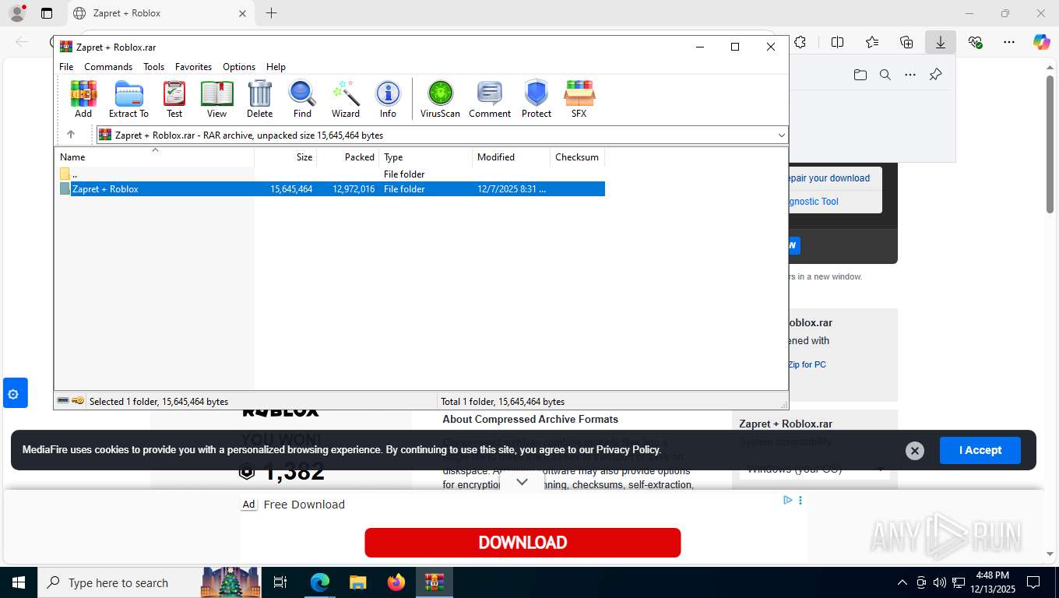The height and width of the screenshot is (598, 1059).
Task: Open the Find tool in WinRAR
Action: pos(302,99)
